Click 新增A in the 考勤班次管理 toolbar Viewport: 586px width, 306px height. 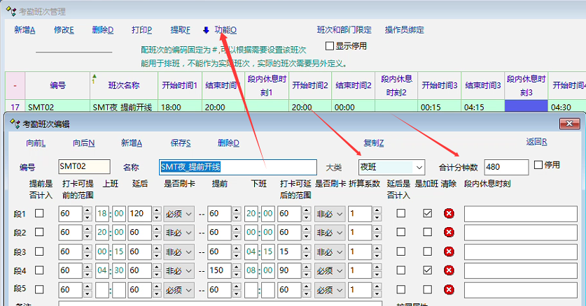(25, 30)
